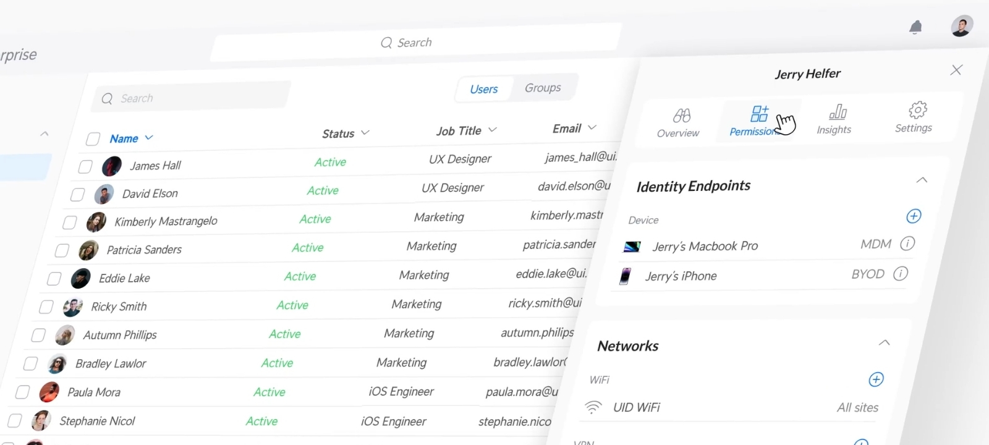Open the Status column dropdown
The height and width of the screenshot is (445, 989).
pos(365,132)
